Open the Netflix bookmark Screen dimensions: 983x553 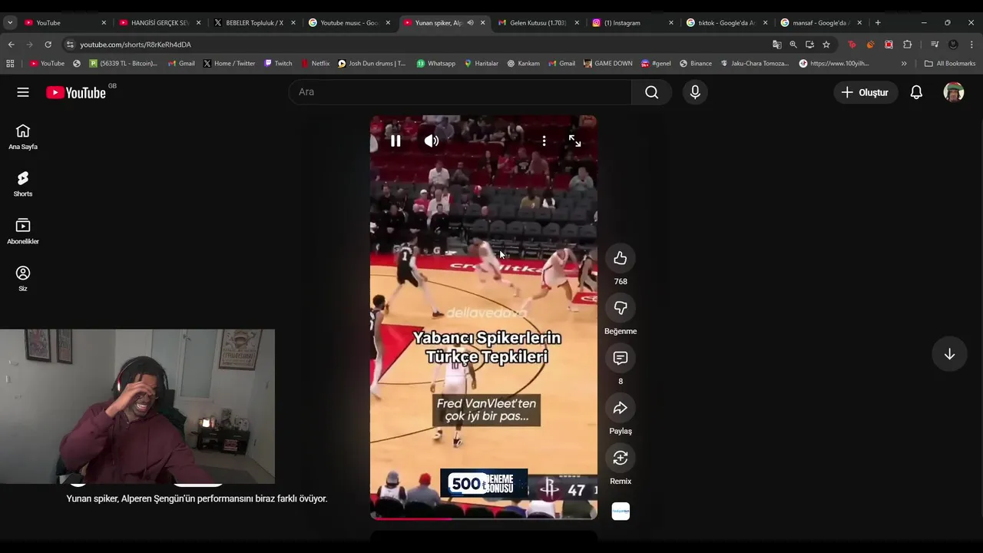point(316,64)
